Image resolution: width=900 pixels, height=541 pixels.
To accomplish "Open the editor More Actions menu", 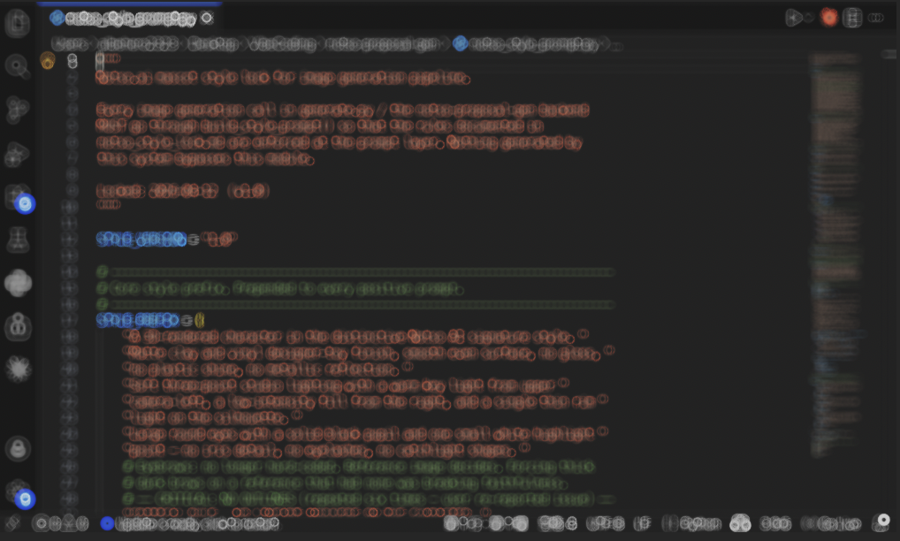I will (876, 18).
